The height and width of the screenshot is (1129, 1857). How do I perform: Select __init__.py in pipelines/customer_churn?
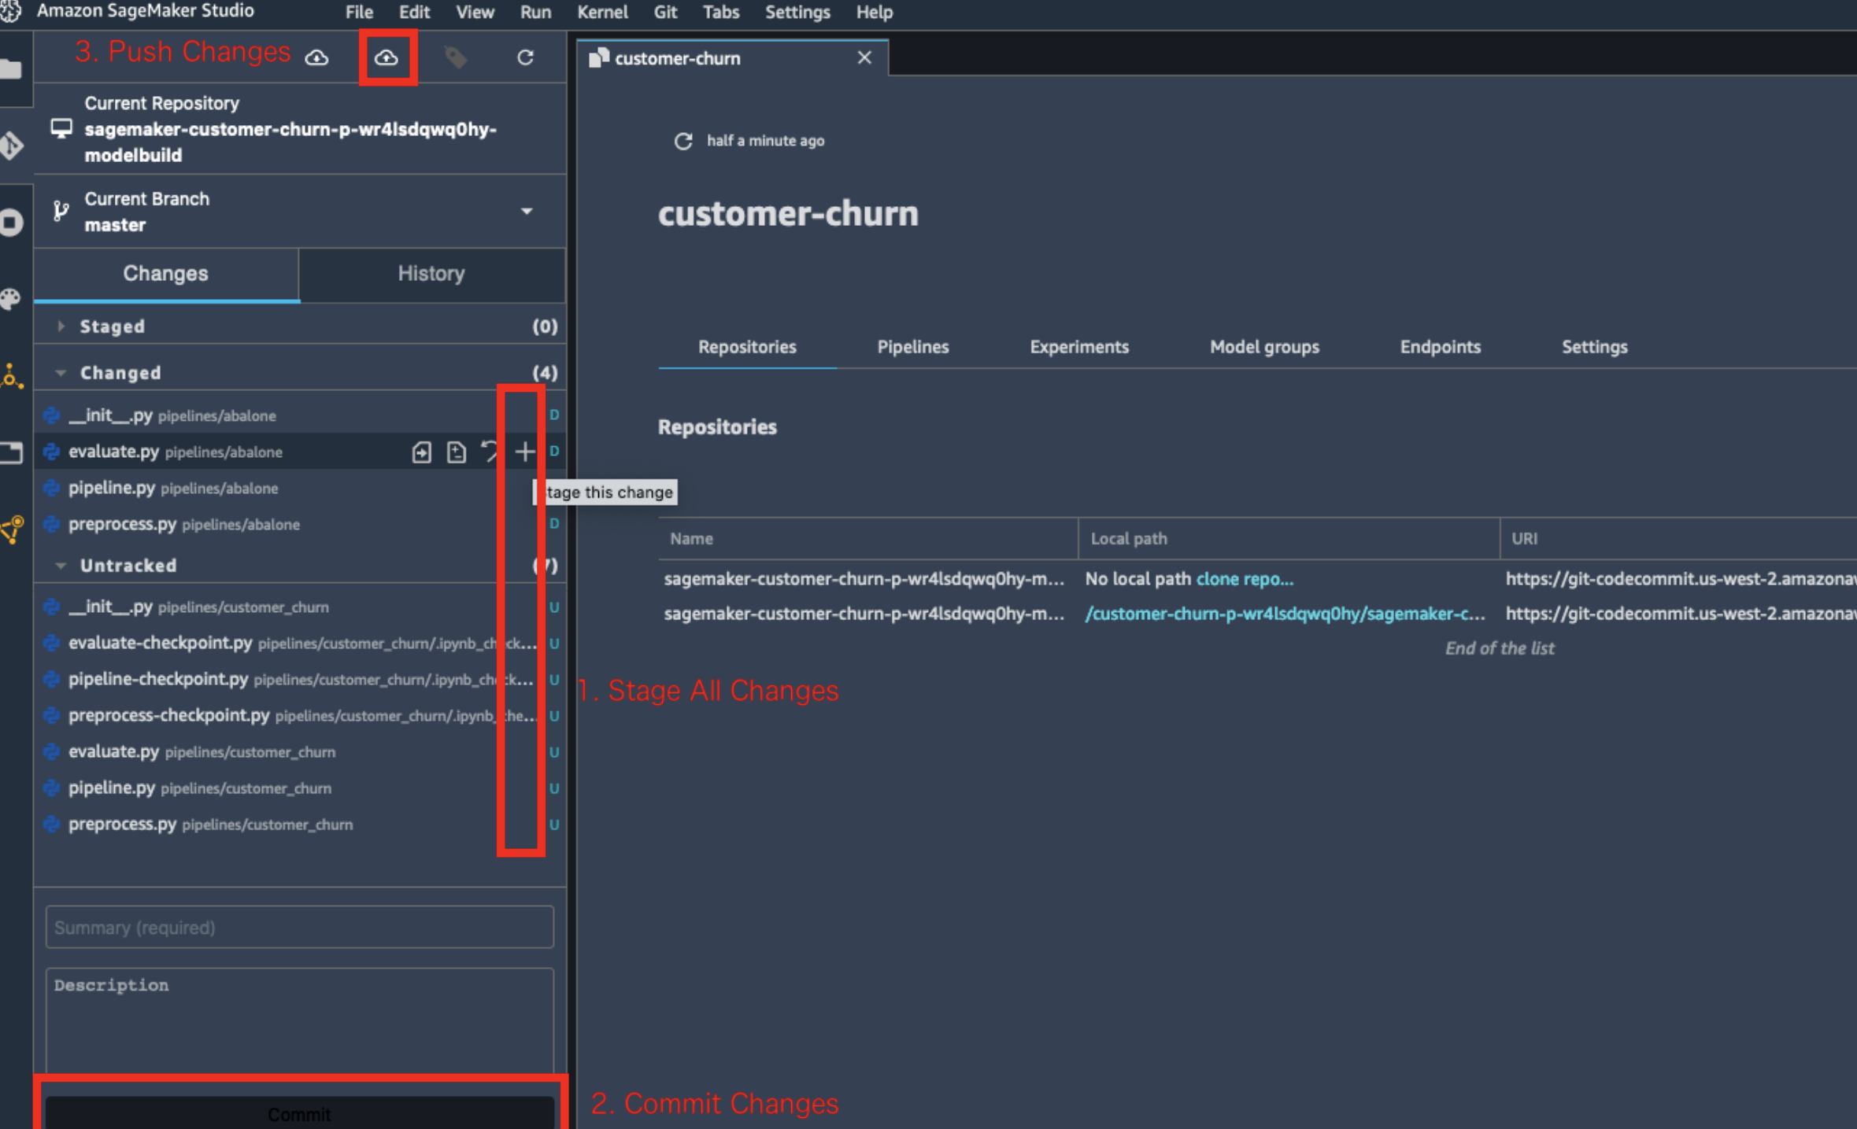pos(299,607)
